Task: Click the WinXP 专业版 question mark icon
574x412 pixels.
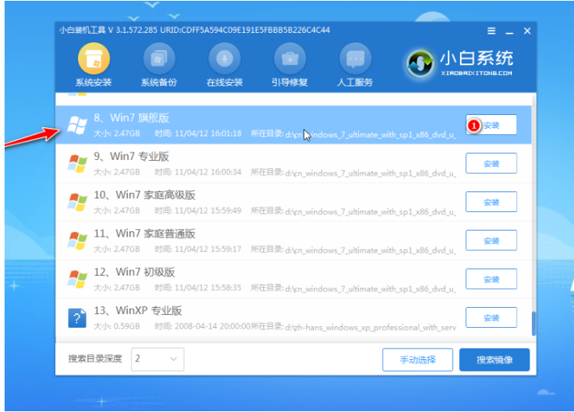Action: (x=77, y=316)
